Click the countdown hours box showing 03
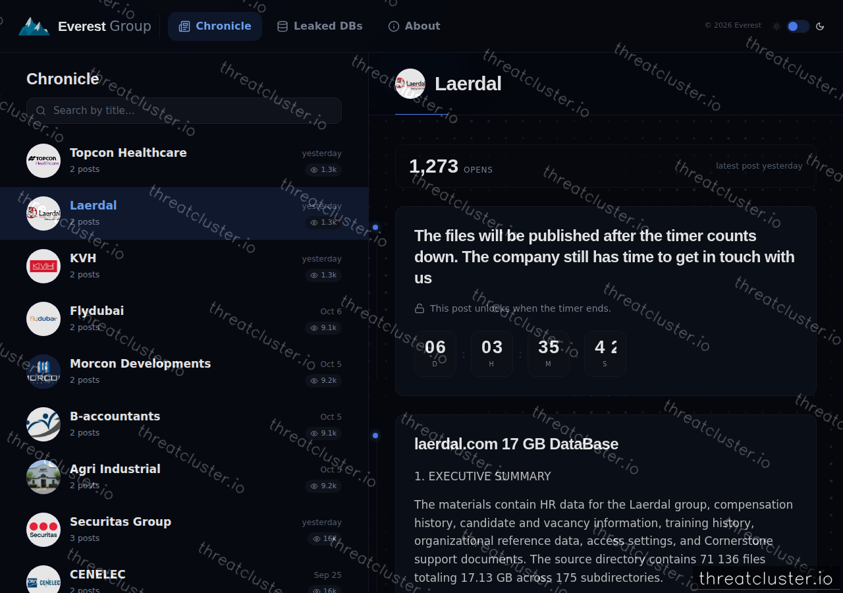Screen dimensions: 843x593 [x=492, y=353]
